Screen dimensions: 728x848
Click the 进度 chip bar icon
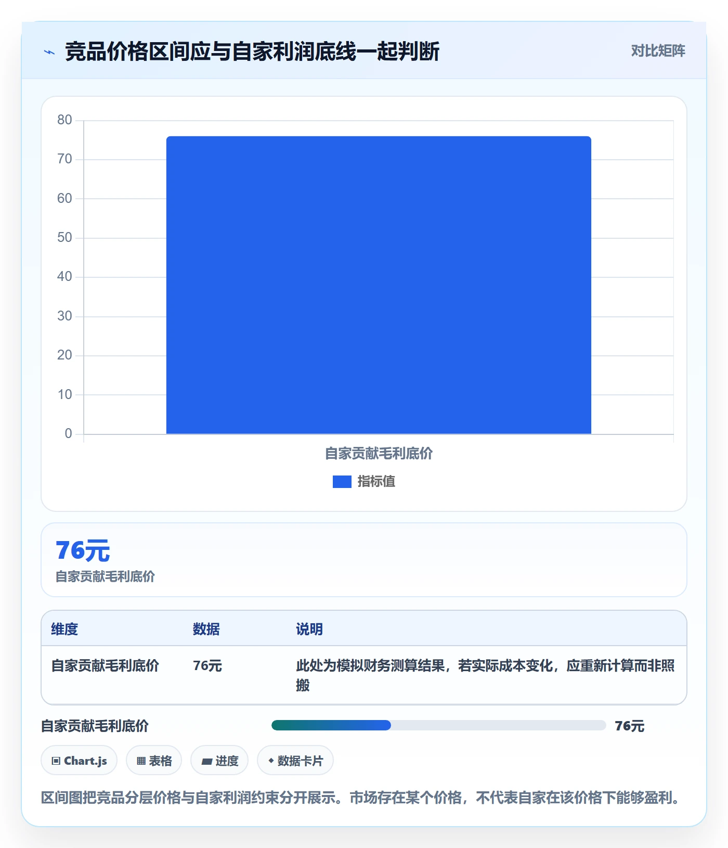pos(206,762)
